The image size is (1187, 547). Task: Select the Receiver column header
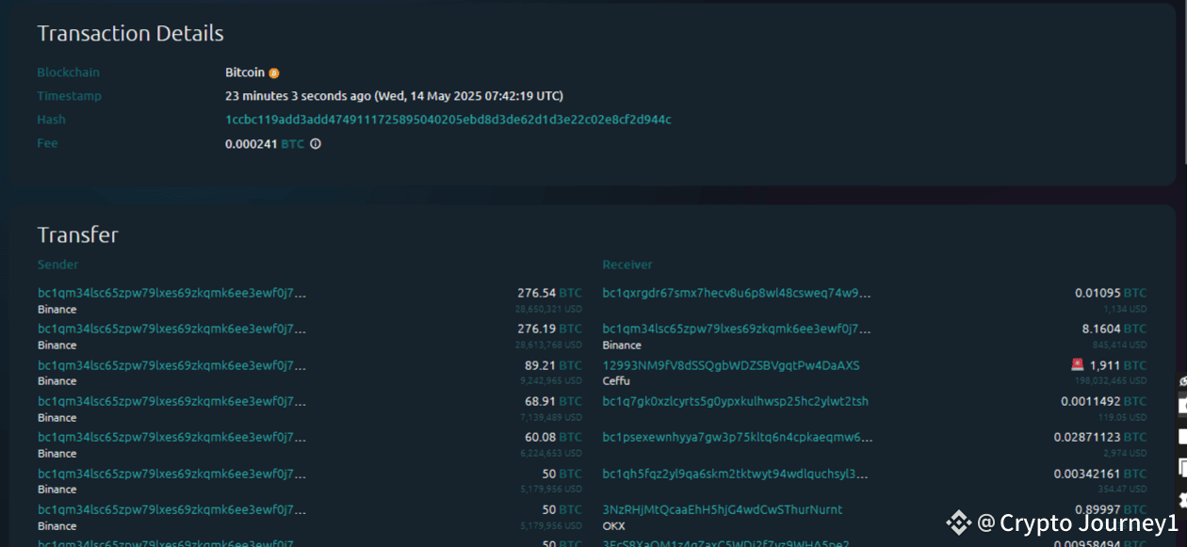coord(627,265)
